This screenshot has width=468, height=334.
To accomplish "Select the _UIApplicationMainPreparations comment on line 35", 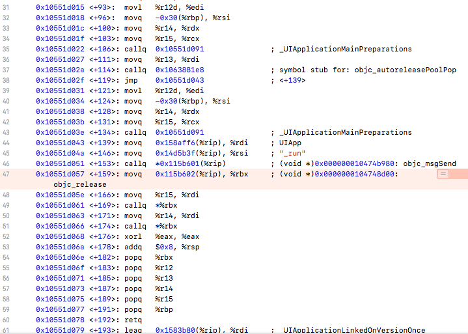I will 346,49.
